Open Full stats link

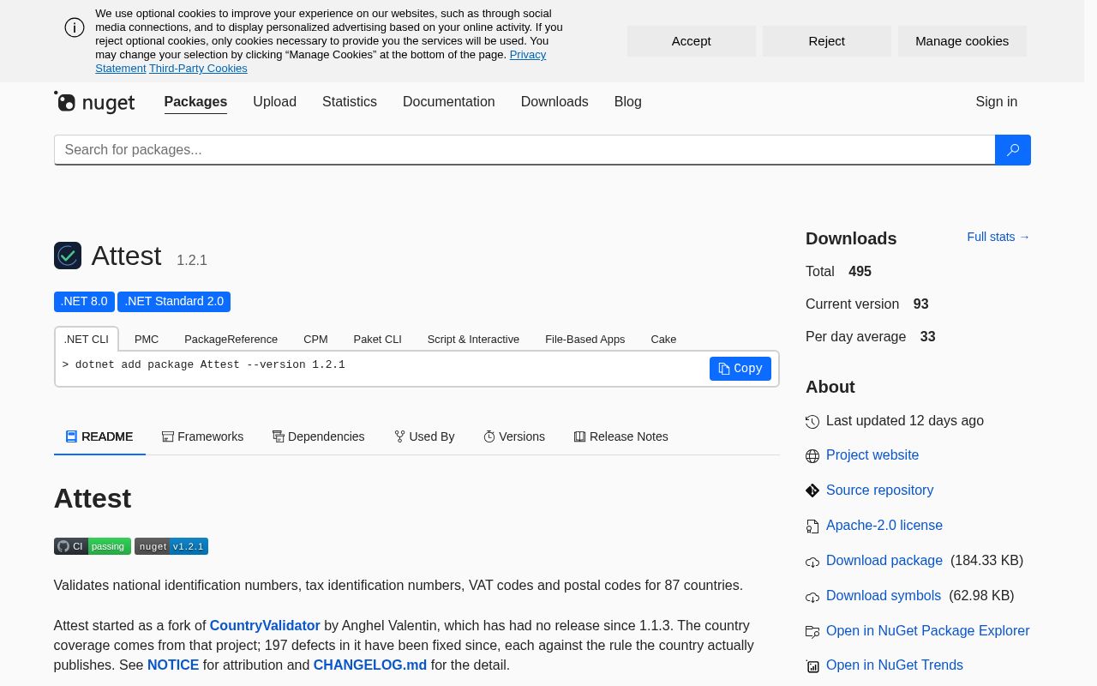tap(998, 237)
